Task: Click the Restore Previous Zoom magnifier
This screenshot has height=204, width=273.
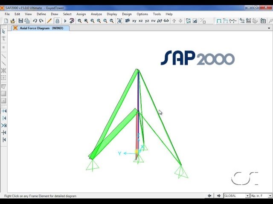Action: click(93, 21)
